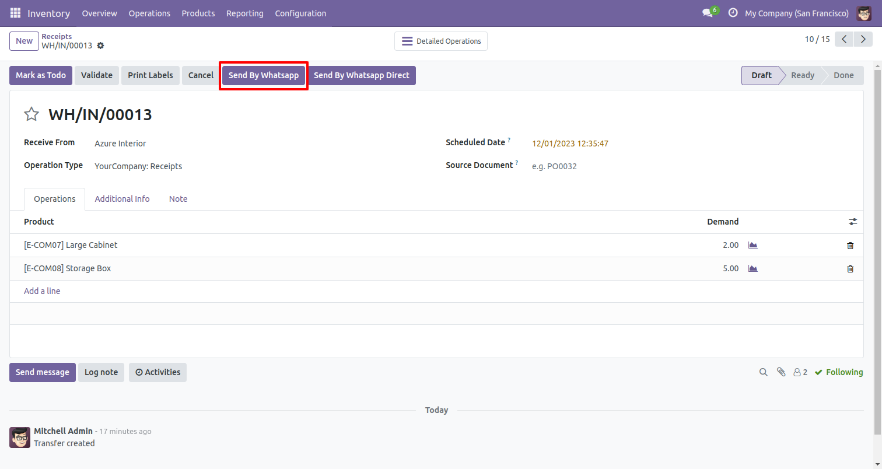Open Receive From field Azure Interior
Viewport: 882px width, 469px height.
tap(120, 143)
